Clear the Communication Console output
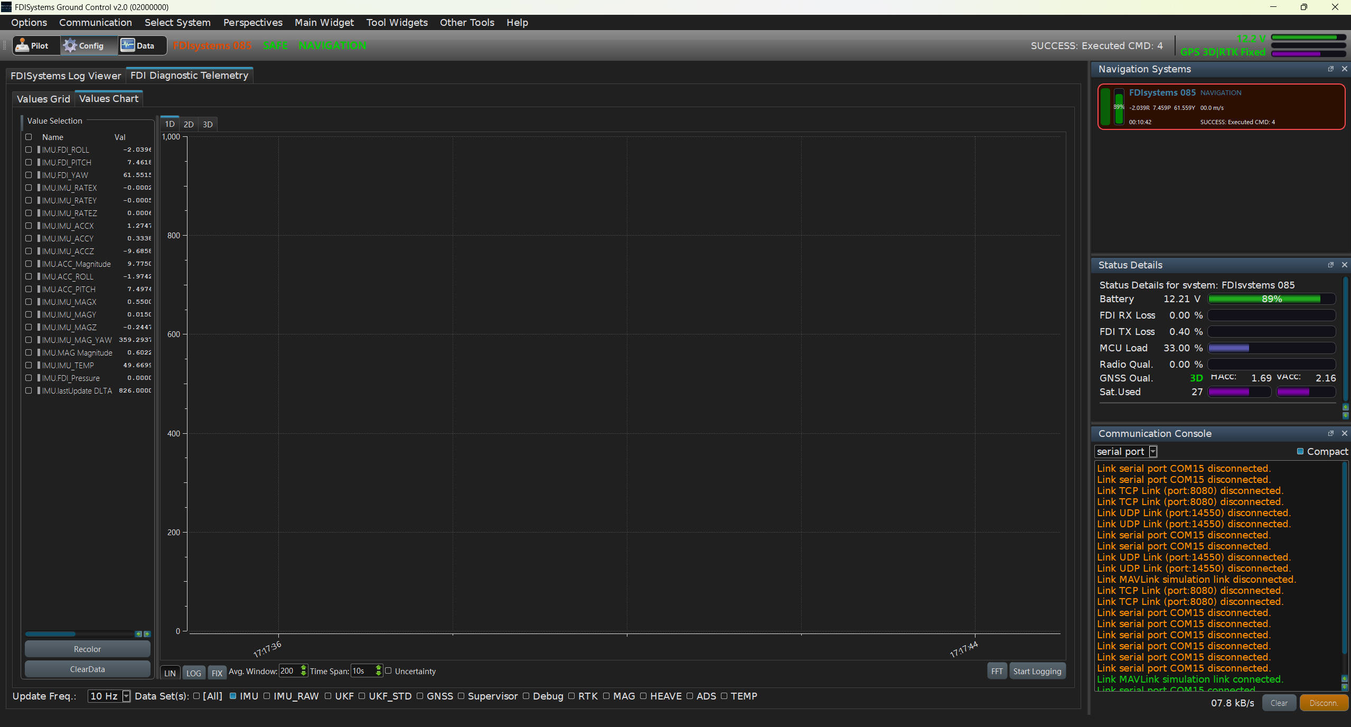 pos(1279,703)
